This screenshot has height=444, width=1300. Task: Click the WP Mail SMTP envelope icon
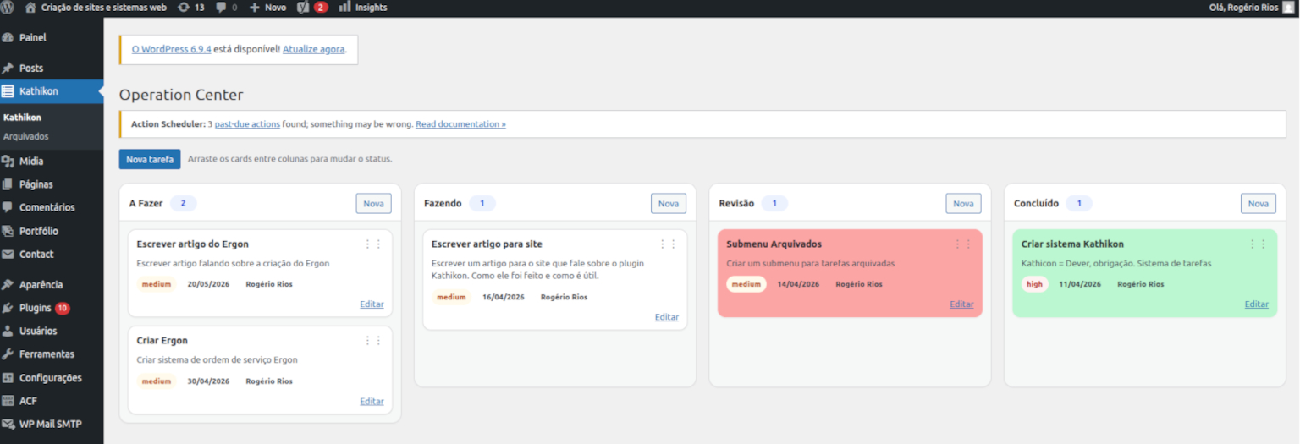click(8, 425)
